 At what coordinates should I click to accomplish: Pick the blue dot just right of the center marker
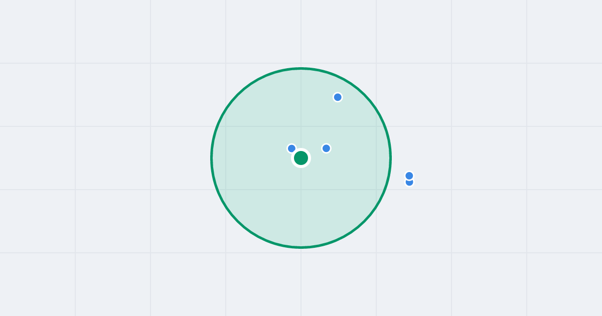[326, 148]
